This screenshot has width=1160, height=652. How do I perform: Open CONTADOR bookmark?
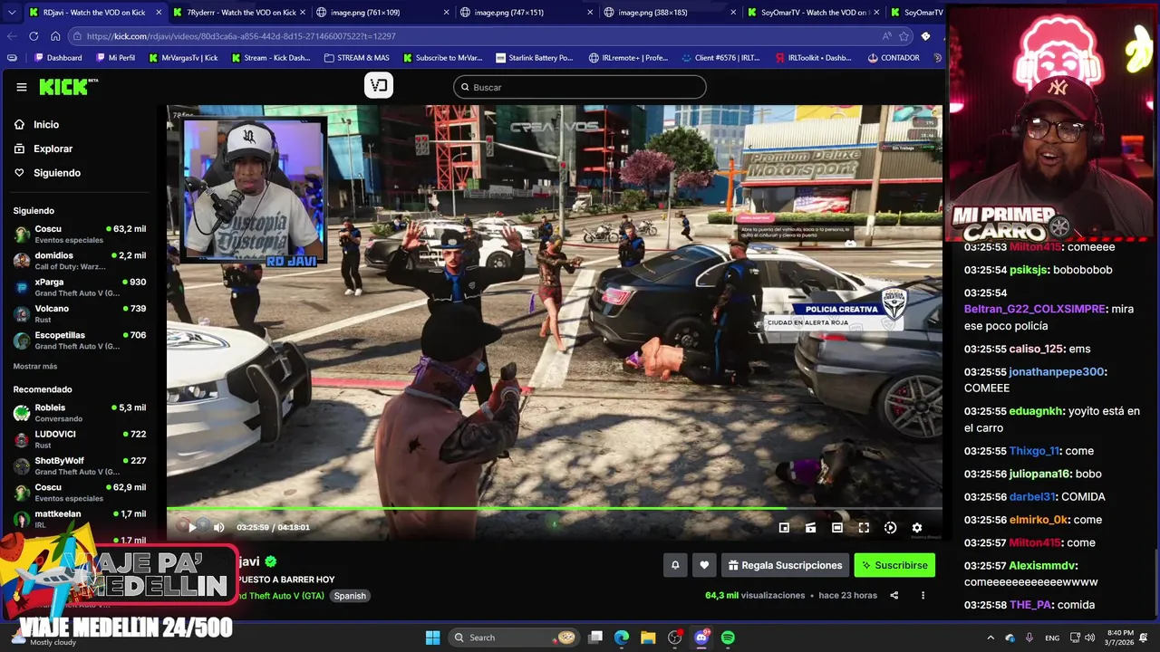(x=893, y=57)
